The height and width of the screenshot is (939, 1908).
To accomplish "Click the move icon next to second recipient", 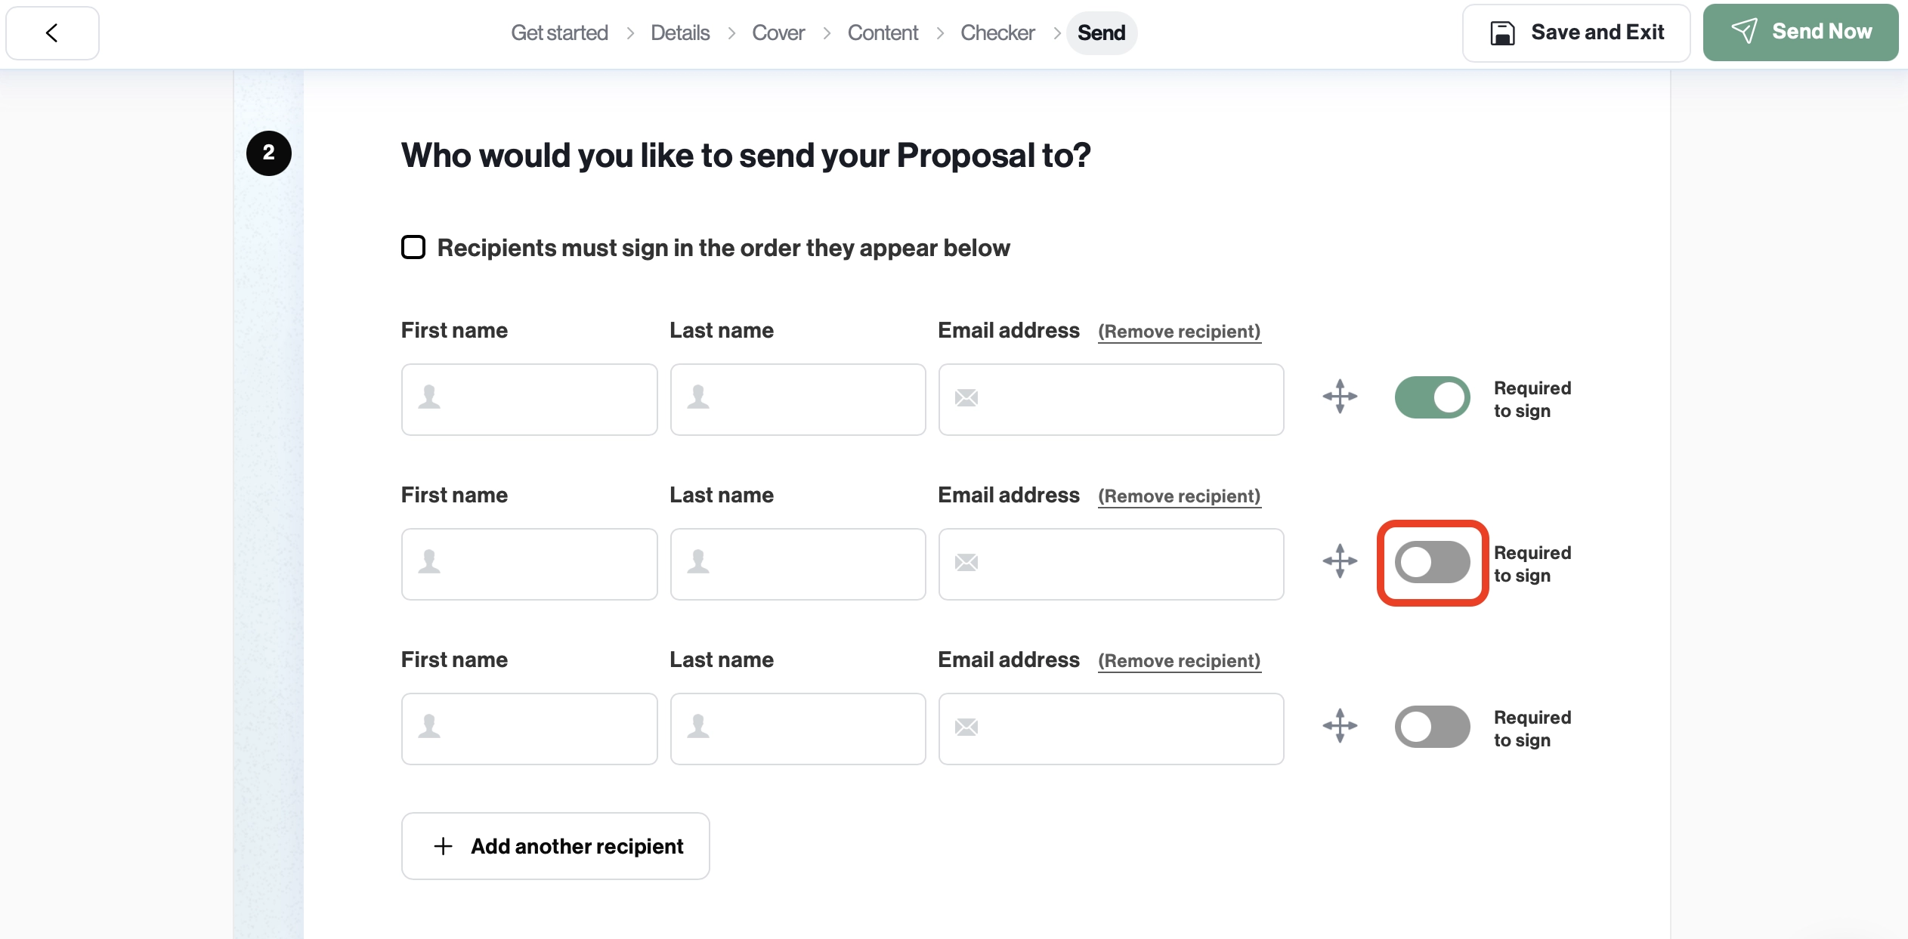I will [1339, 562].
